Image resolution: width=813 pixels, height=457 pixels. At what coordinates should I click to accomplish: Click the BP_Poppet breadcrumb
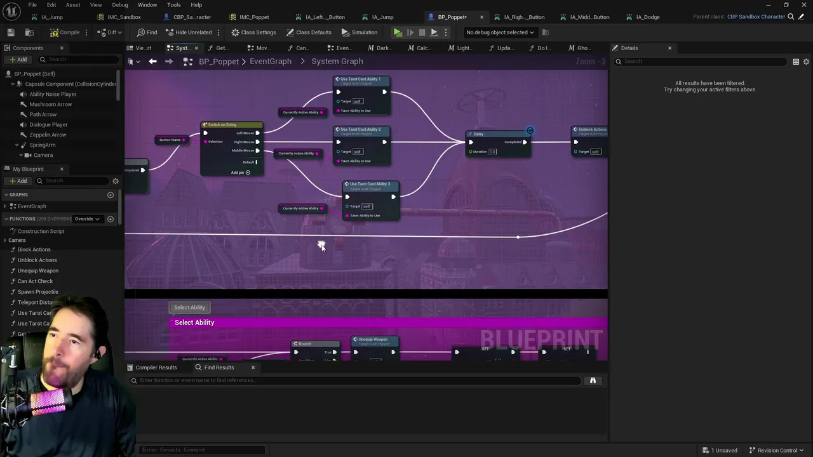[x=218, y=61]
